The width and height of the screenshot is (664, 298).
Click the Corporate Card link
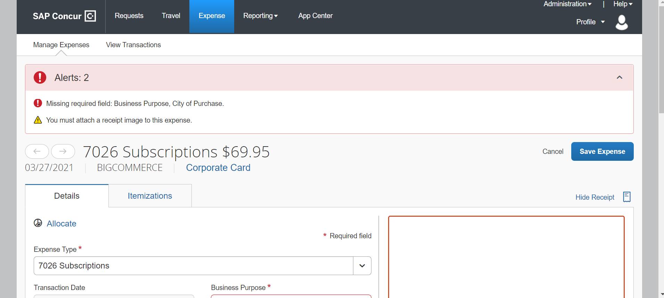pyautogui.click(x=218, y=167)
